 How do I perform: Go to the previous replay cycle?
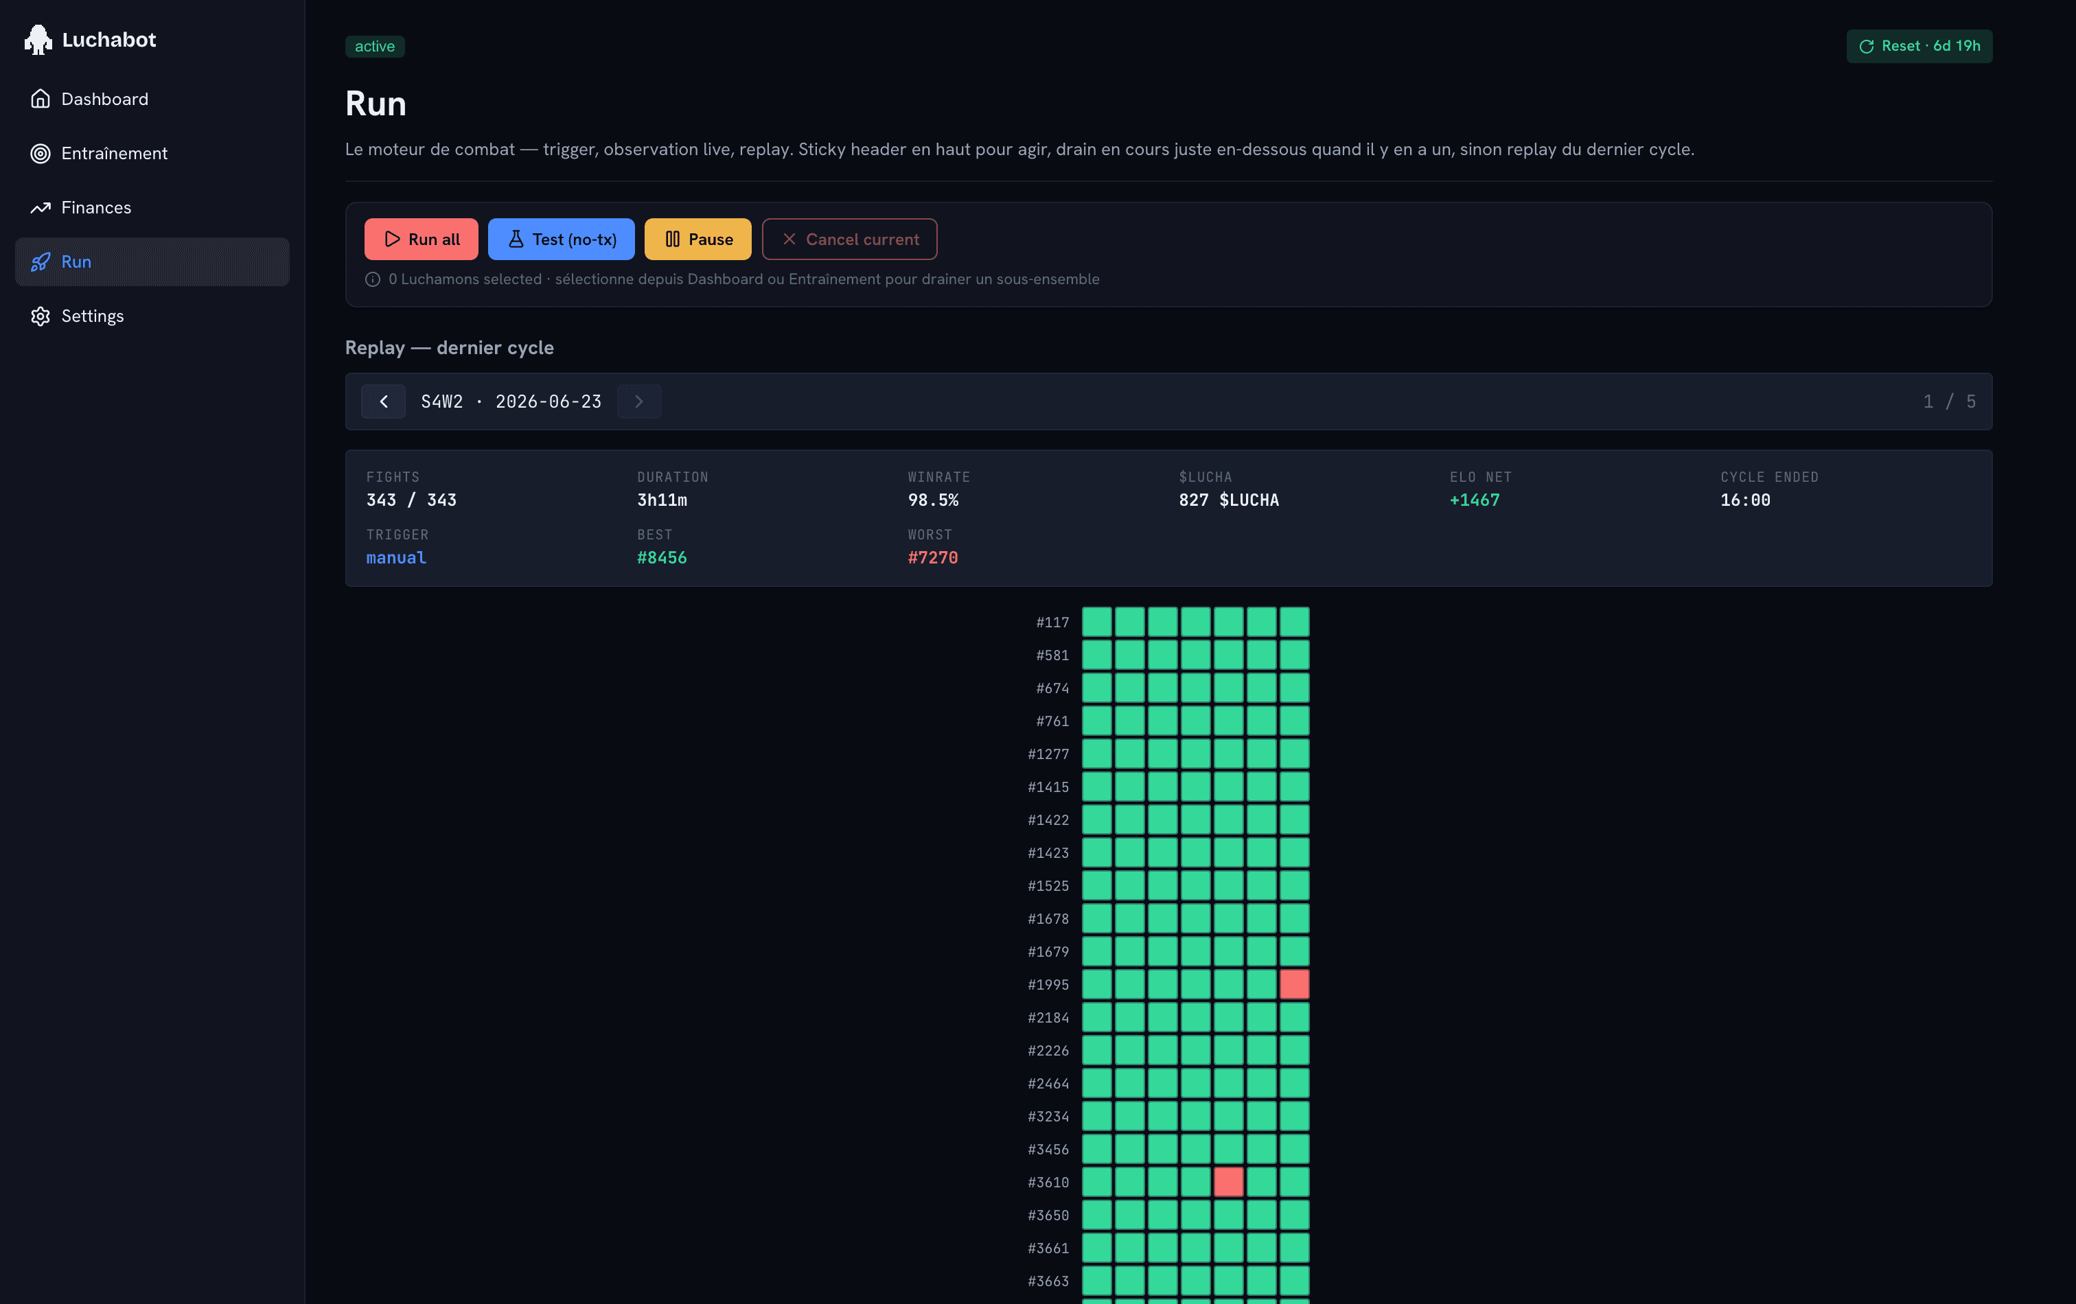point(384,401)
